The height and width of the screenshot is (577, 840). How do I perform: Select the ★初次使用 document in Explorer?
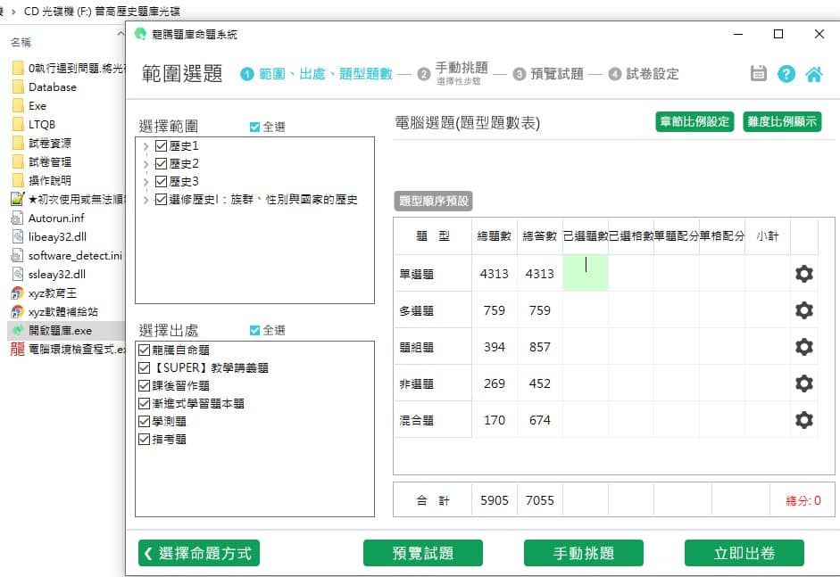76,199
